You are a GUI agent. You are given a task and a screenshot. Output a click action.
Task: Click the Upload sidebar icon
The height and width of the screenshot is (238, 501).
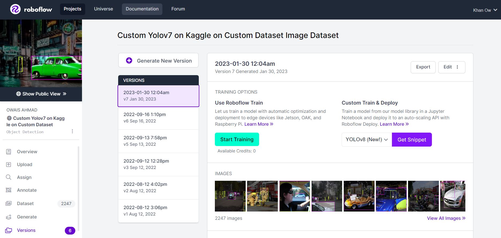tap(9, 164)
